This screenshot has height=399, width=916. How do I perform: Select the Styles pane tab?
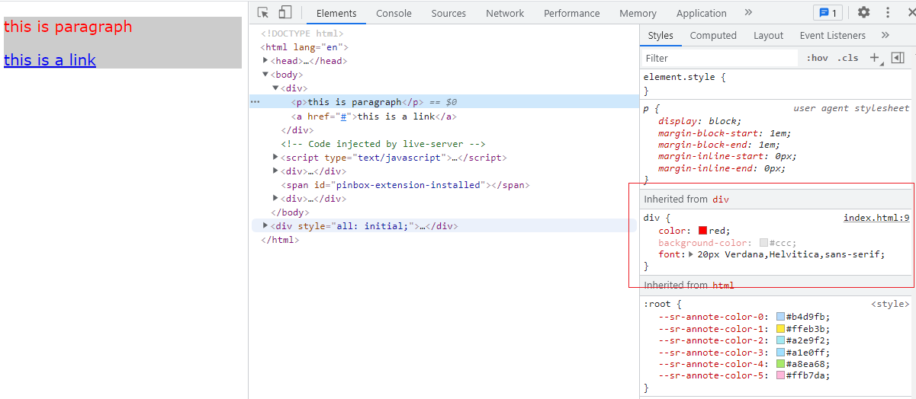[x=660, y=35]
